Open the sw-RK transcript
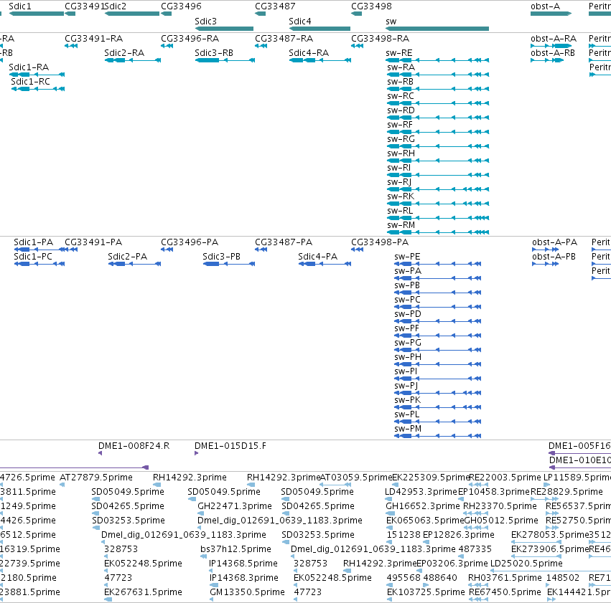 pos(438,204)
